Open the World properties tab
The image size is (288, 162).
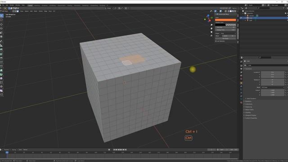(241, 79)
